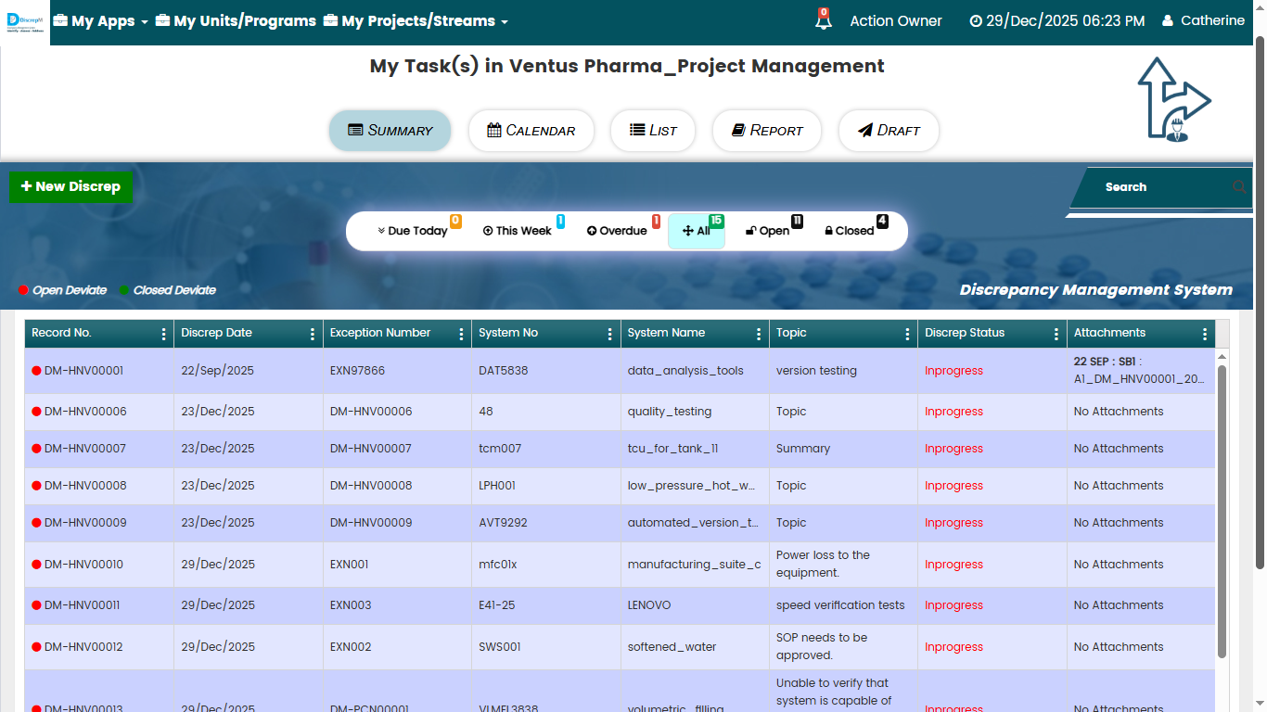Viewport: 1267px width, 712px height.
Task: Click the Catherine user profile icon
Action: click(1168, 21)
